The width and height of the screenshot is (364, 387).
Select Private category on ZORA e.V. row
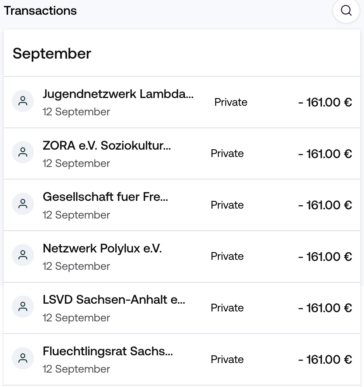click(227, 154)
